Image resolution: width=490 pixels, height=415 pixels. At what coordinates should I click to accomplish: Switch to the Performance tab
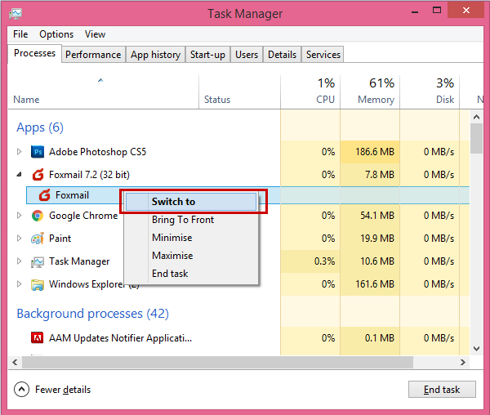click(93, 55)
